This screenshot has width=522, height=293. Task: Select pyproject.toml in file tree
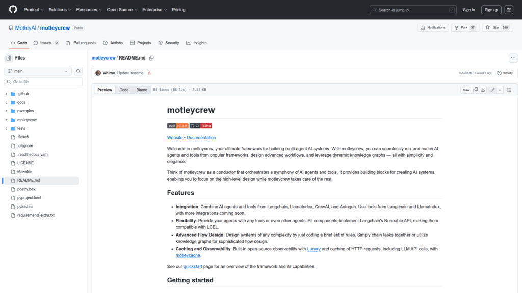pos(29,198)
